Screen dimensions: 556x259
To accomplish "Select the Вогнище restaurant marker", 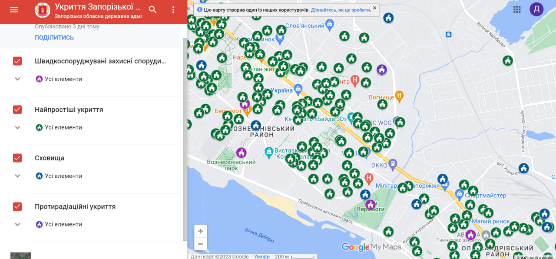I will (400, 96).
